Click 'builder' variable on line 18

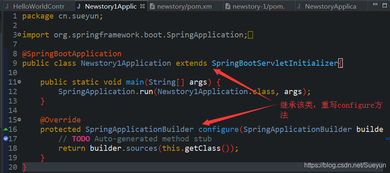coord(106,148)
